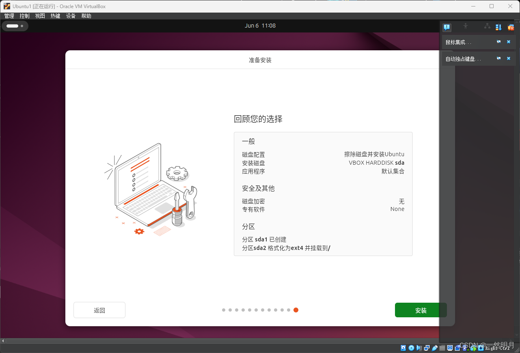Click the 鼠标集成 notification text
Screen dimensions: 520x353
coord(458,42)
